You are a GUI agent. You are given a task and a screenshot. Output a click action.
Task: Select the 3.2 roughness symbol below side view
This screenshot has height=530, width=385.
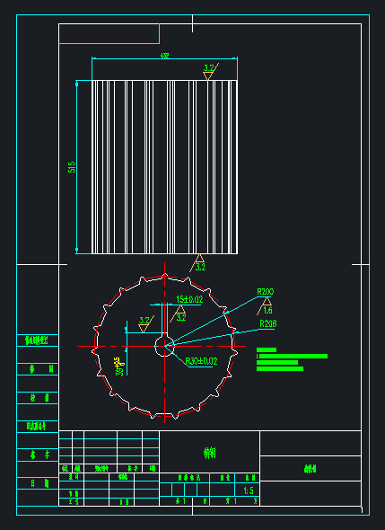198,263
